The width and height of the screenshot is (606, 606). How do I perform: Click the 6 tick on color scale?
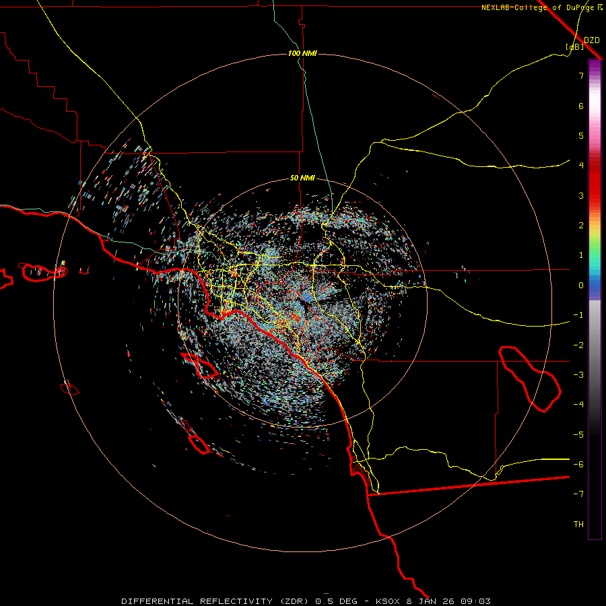(x=581, y=106)
